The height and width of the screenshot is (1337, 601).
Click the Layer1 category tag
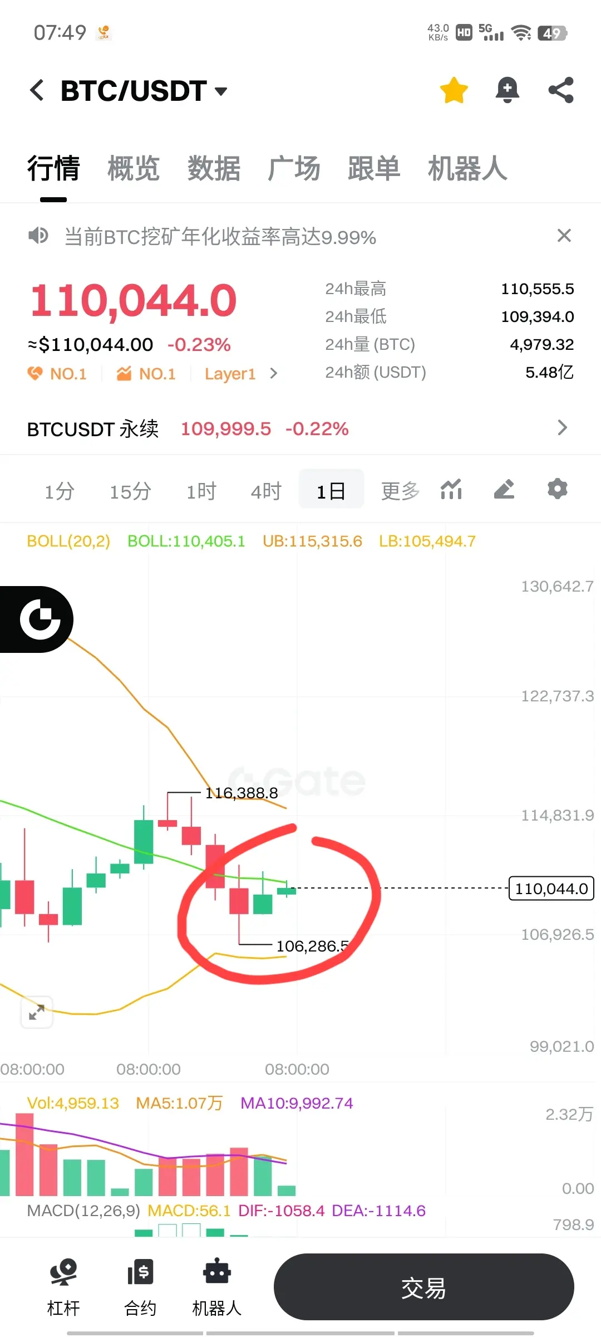230,374
